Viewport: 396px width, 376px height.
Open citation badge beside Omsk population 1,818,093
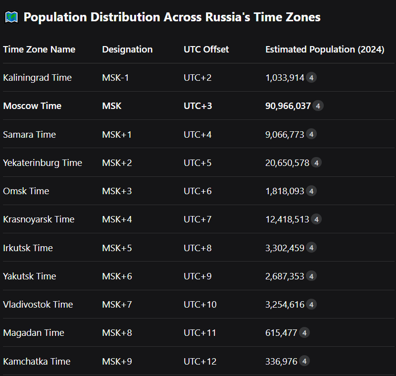click(311, 191)
